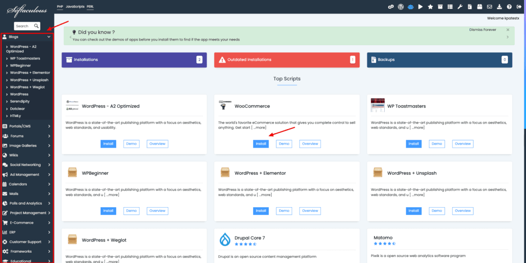Switch to the PERL tab
526x263 pixels.
coord(90,6)
